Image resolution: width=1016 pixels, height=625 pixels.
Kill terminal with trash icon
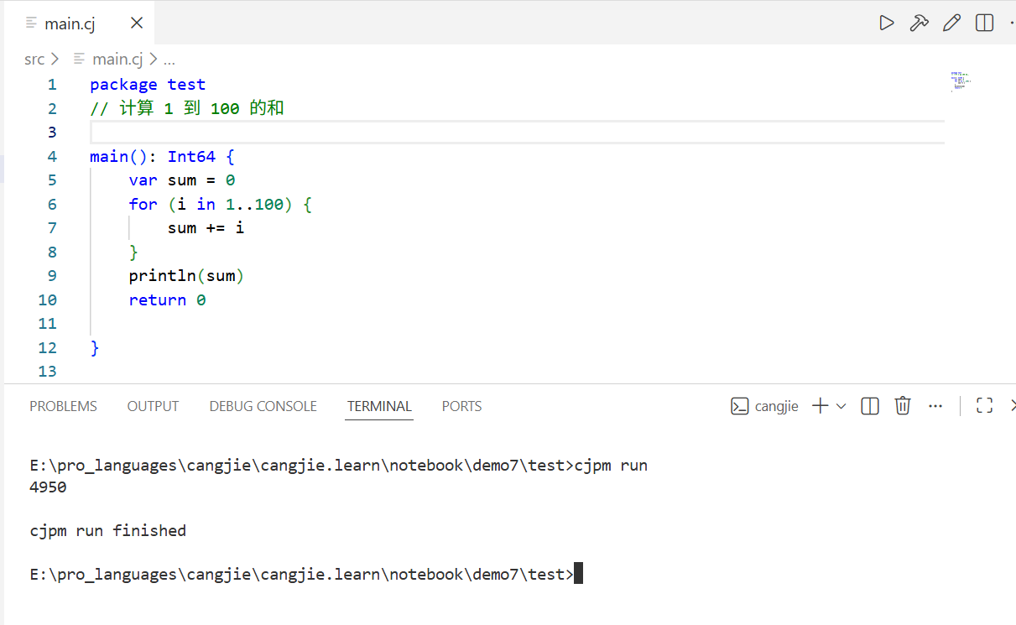903,406
